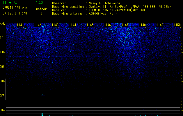
Task: Select the observer name Masayuki Kobayashi
Action: tap(104, 3)
